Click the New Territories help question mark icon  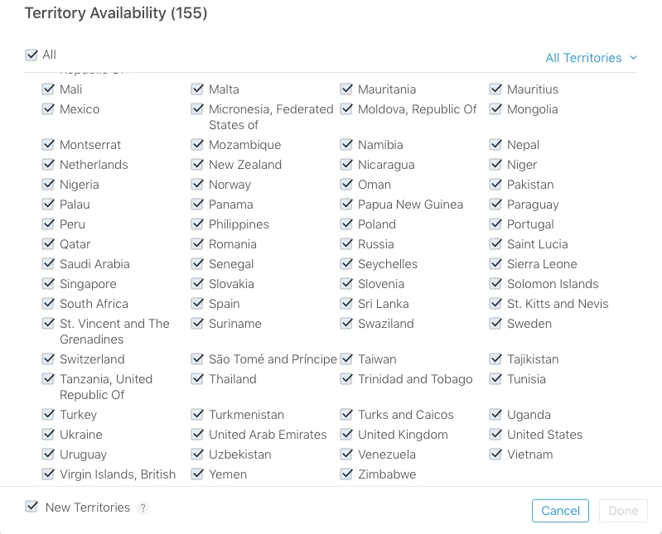(143, 508)
